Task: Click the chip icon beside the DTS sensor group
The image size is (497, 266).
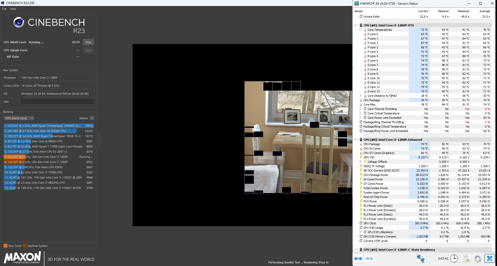Action: click(361, 25)
